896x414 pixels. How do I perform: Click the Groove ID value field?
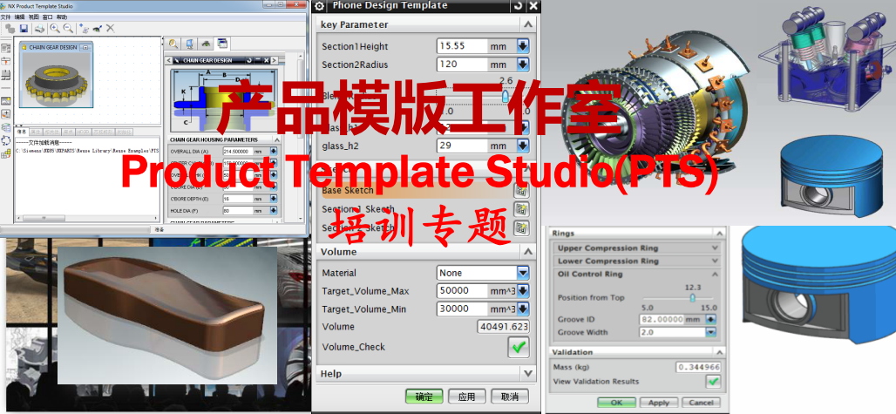coord(663,319)
